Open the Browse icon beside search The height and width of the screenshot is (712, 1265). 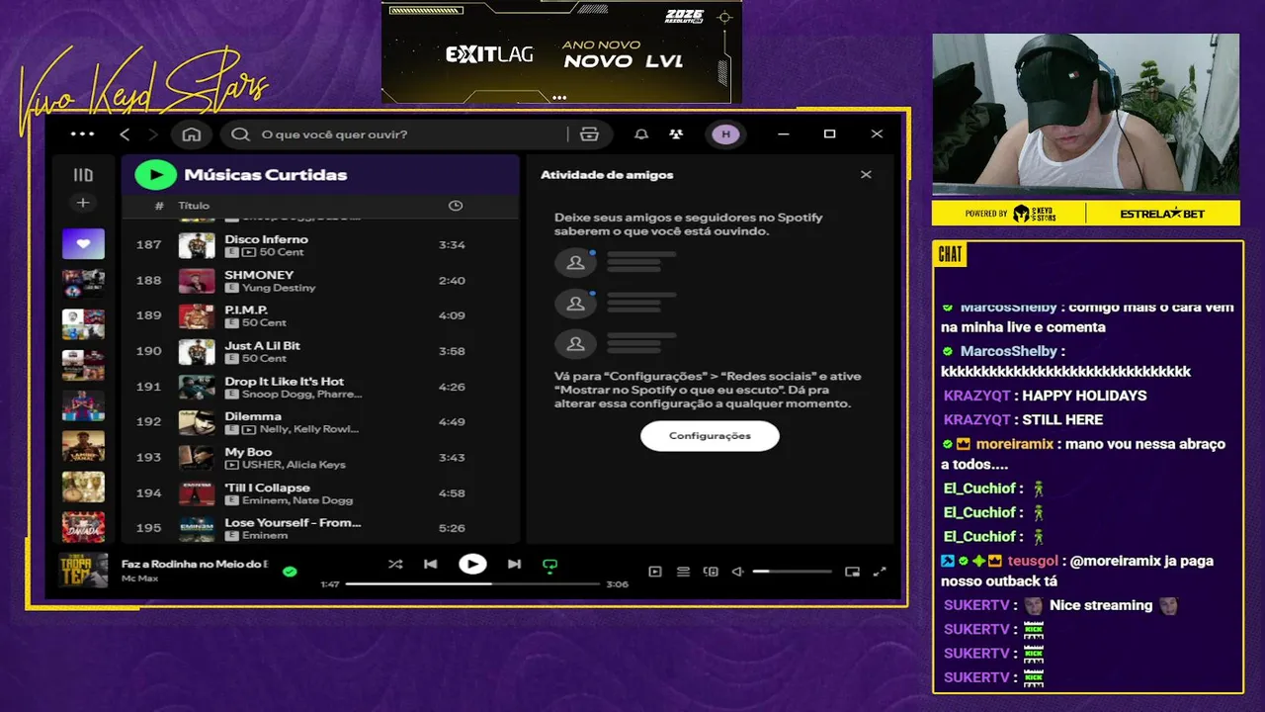(x=590, y=134)
